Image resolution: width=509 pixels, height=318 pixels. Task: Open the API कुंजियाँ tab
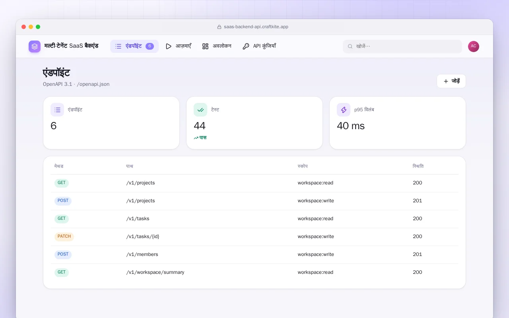259,46
